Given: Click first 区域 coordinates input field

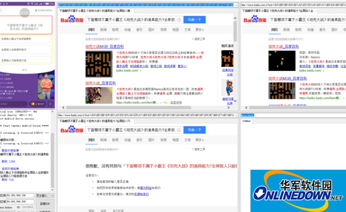Looking at the screenshot, I should [20, 196].
